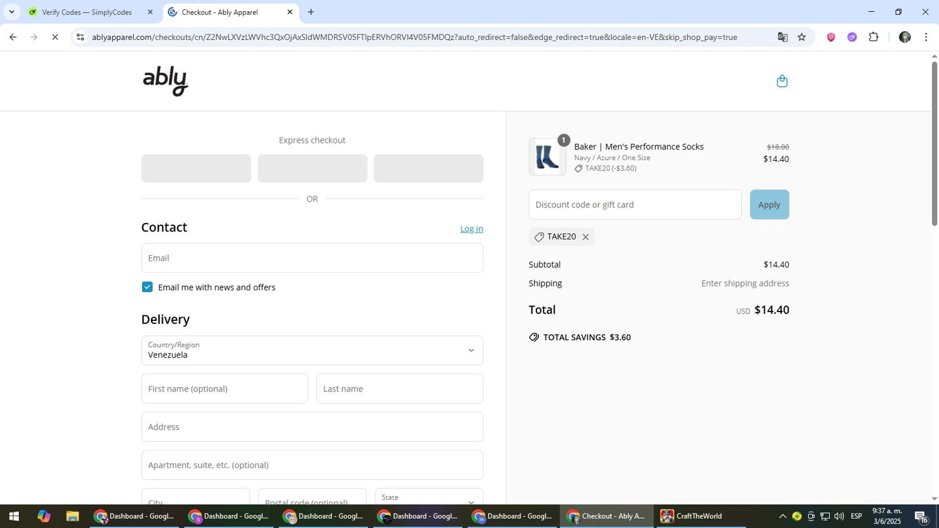The height and width of the screenshot is (528, 939).
Task: View site information icon in address bar
Action: tap(80, 37)
